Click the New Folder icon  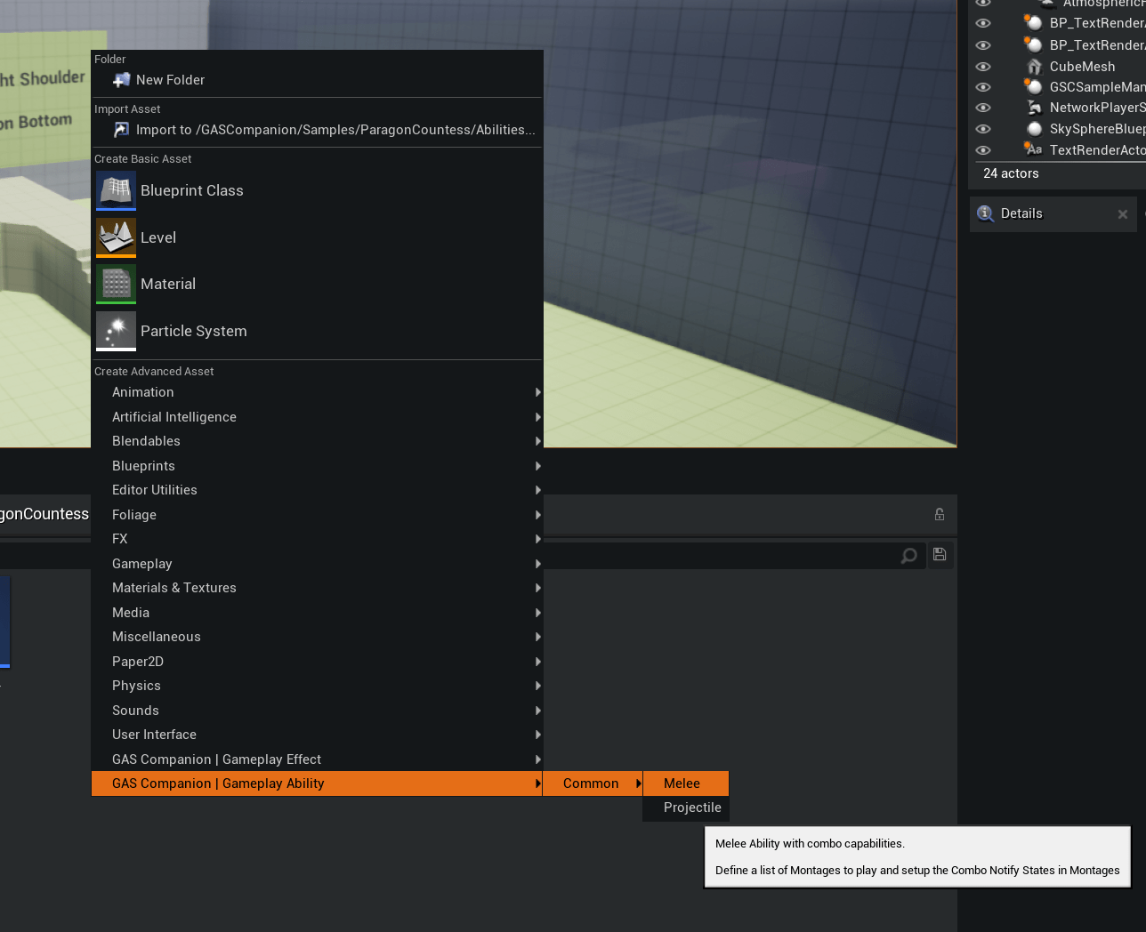[122, 80]
